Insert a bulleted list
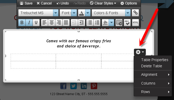The height and width of the screenshot is (100, 174). 90,23
